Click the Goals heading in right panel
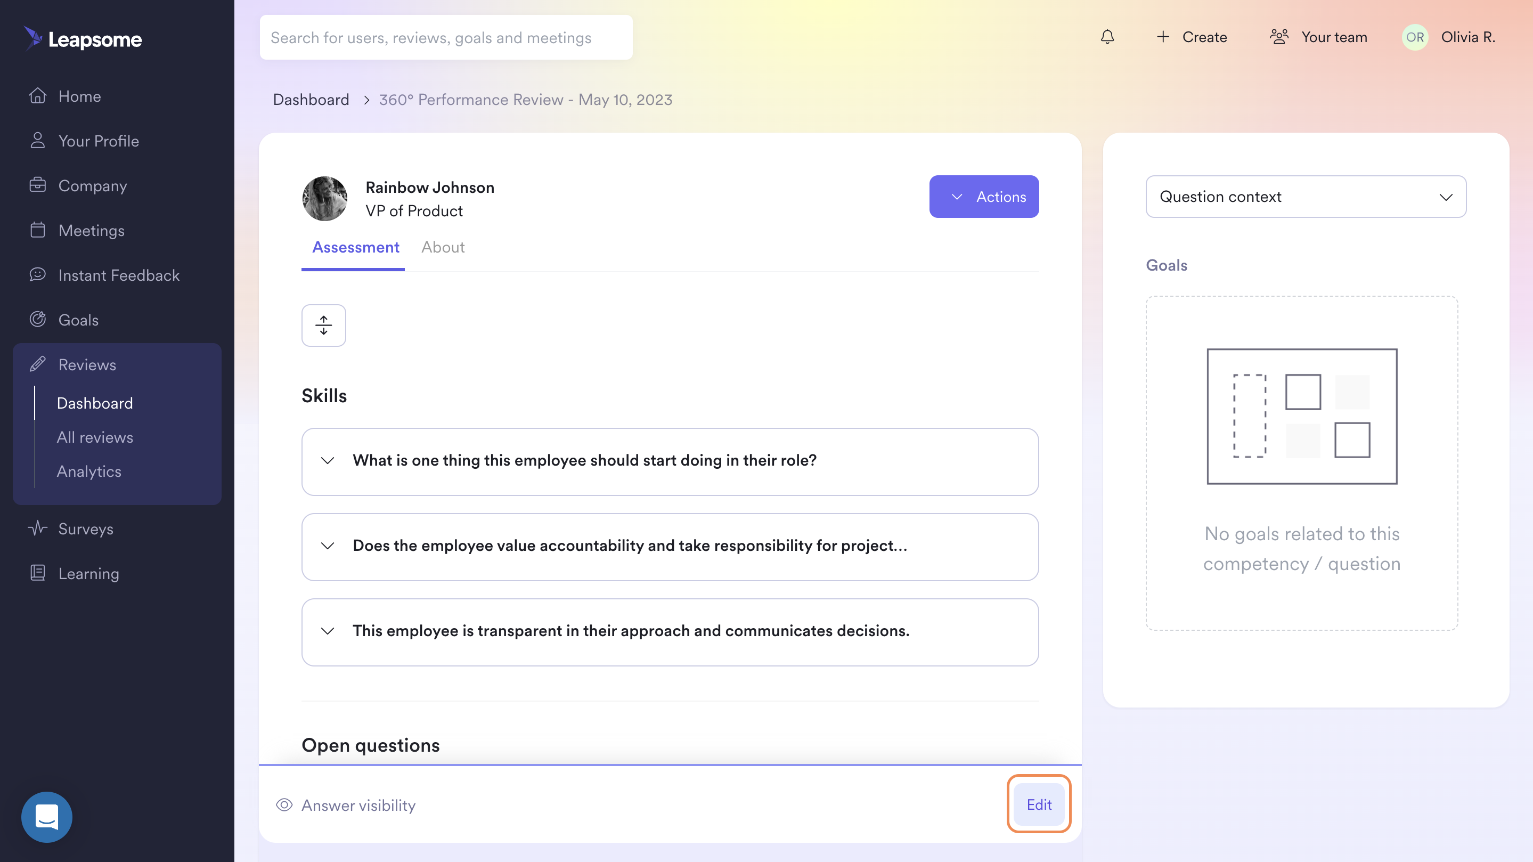 [1167, 265]
